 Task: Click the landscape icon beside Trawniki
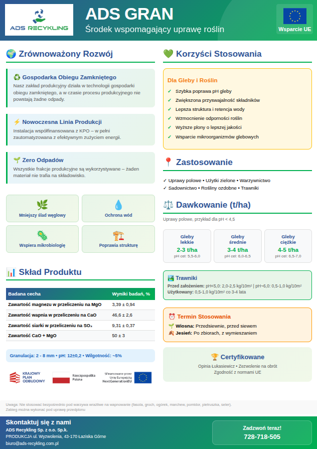171,278
